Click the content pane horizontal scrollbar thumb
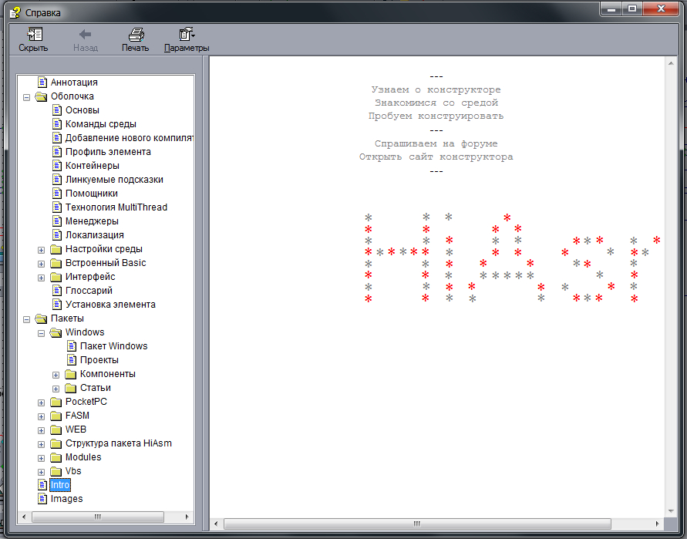 [417, 524]
